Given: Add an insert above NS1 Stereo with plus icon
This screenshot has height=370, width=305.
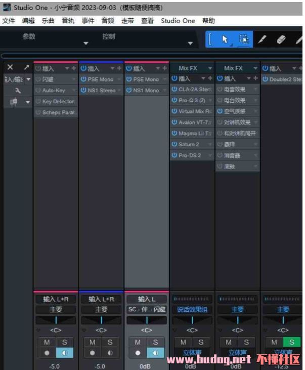Looking at the screenshot, I should 119,68.
